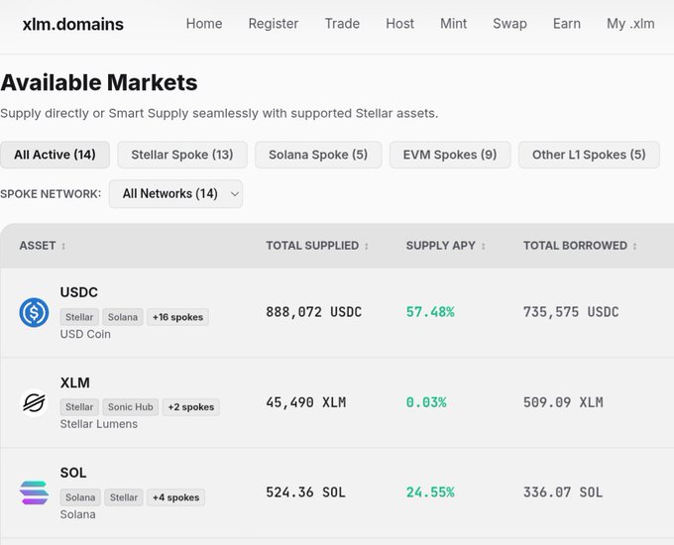Sort by Total Supplied column arrows

pos(367,246)
